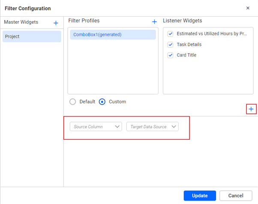Click the Task Details label text

tap(189, 45)
